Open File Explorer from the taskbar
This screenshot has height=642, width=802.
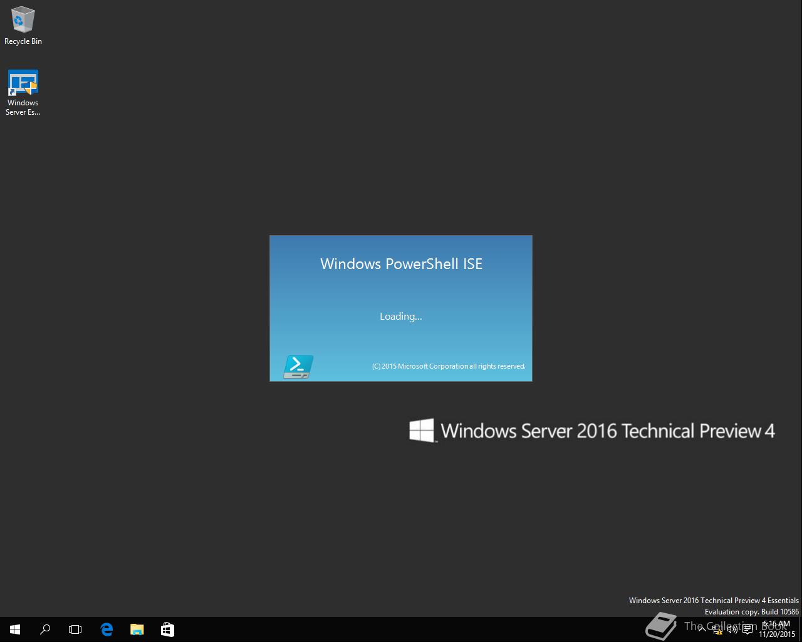(x=137, y=629)
